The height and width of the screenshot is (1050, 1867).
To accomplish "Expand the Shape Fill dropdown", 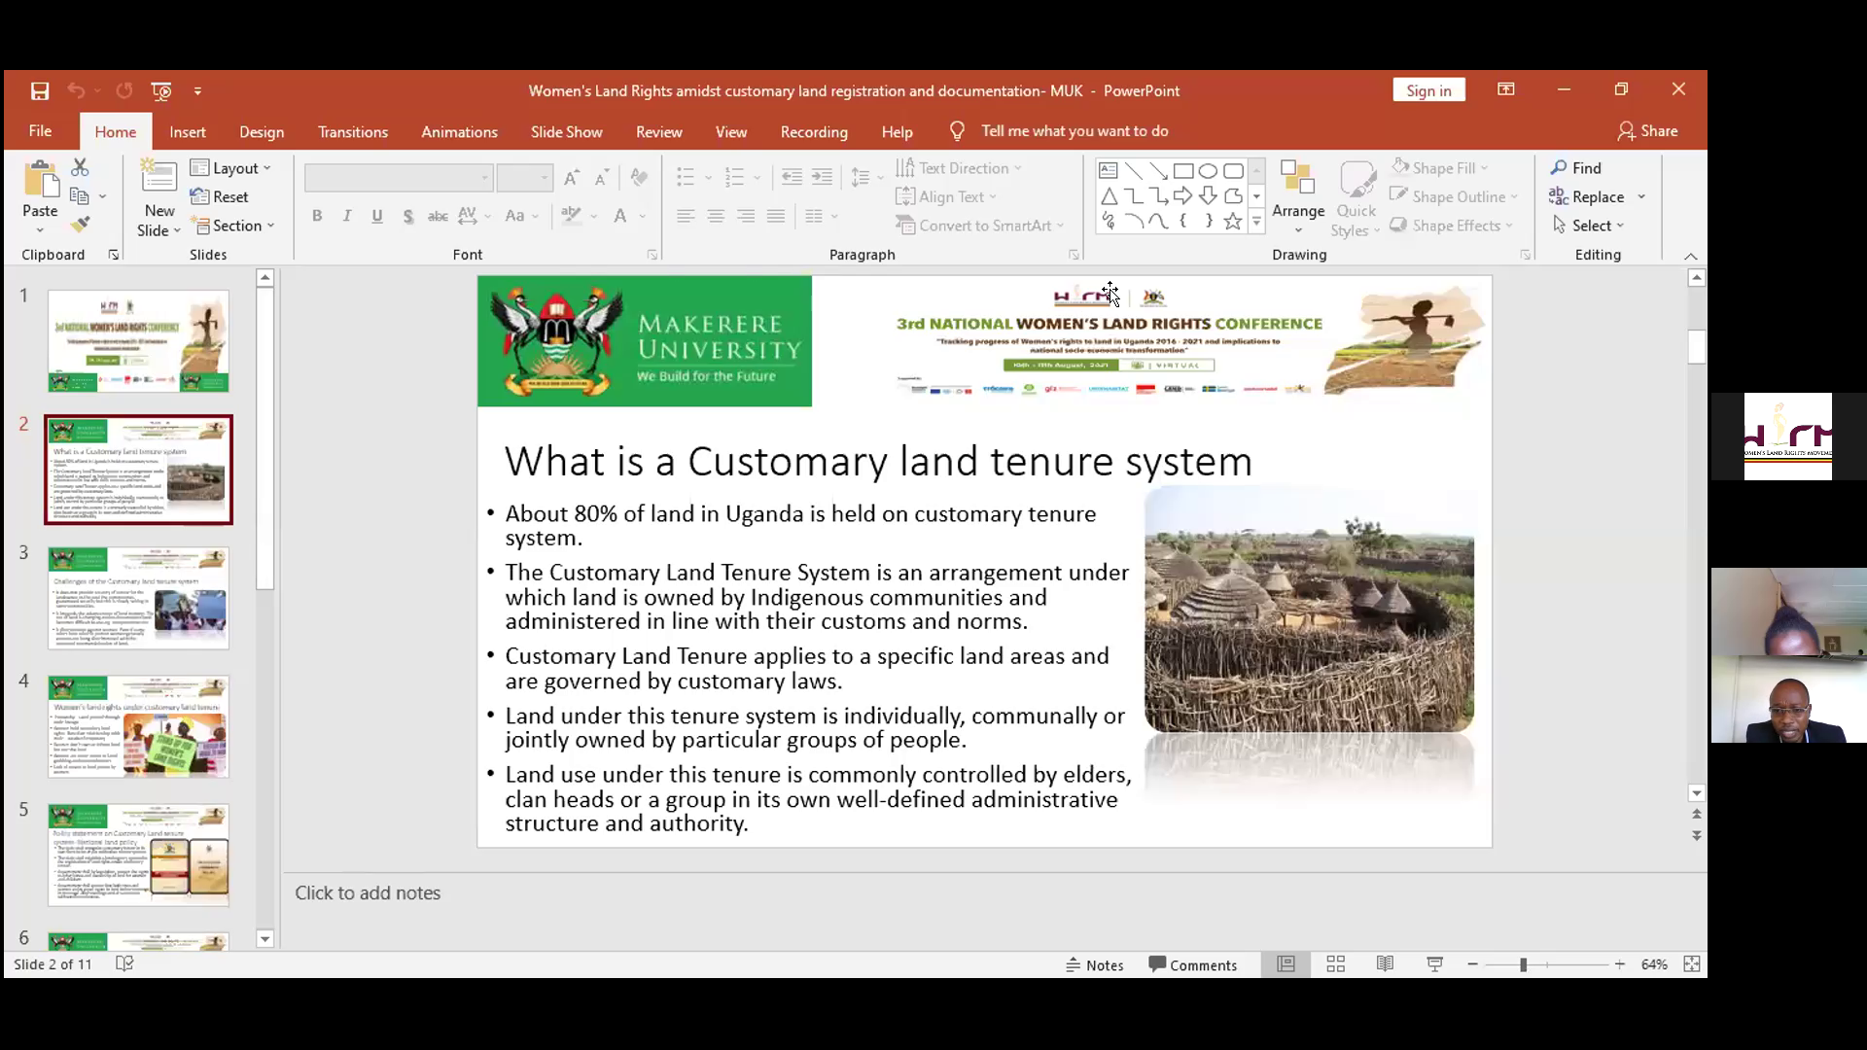I will point(1440,168).
